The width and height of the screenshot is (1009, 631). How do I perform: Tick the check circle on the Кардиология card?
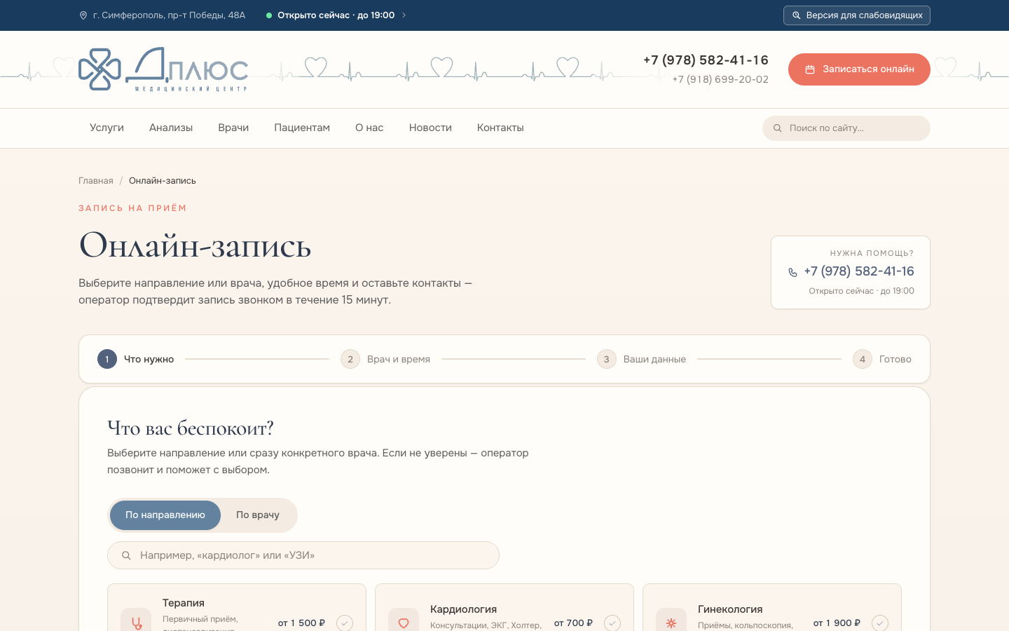pyautogui.click(x=612, y=623)
